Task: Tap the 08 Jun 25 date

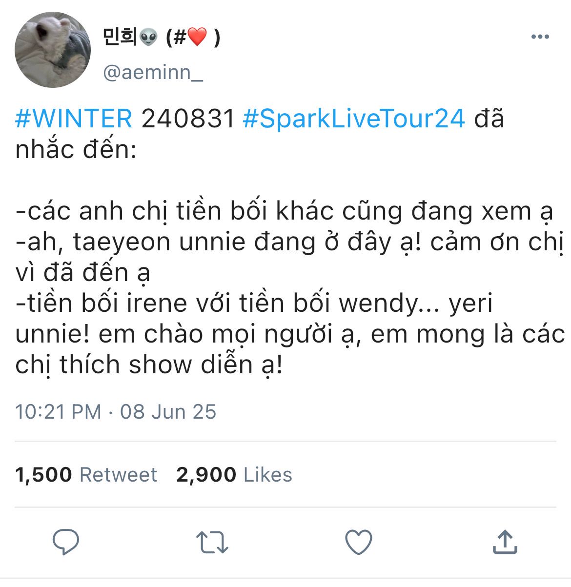Action: tap(168, 412)
